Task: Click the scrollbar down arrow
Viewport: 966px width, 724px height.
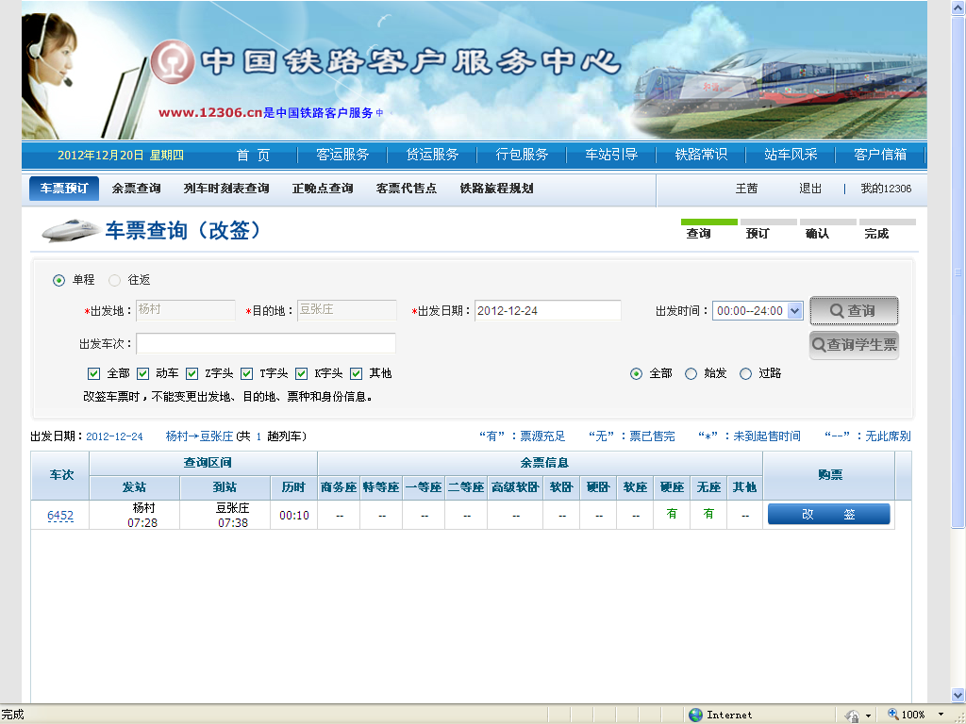Action: [x=958, y=695]
